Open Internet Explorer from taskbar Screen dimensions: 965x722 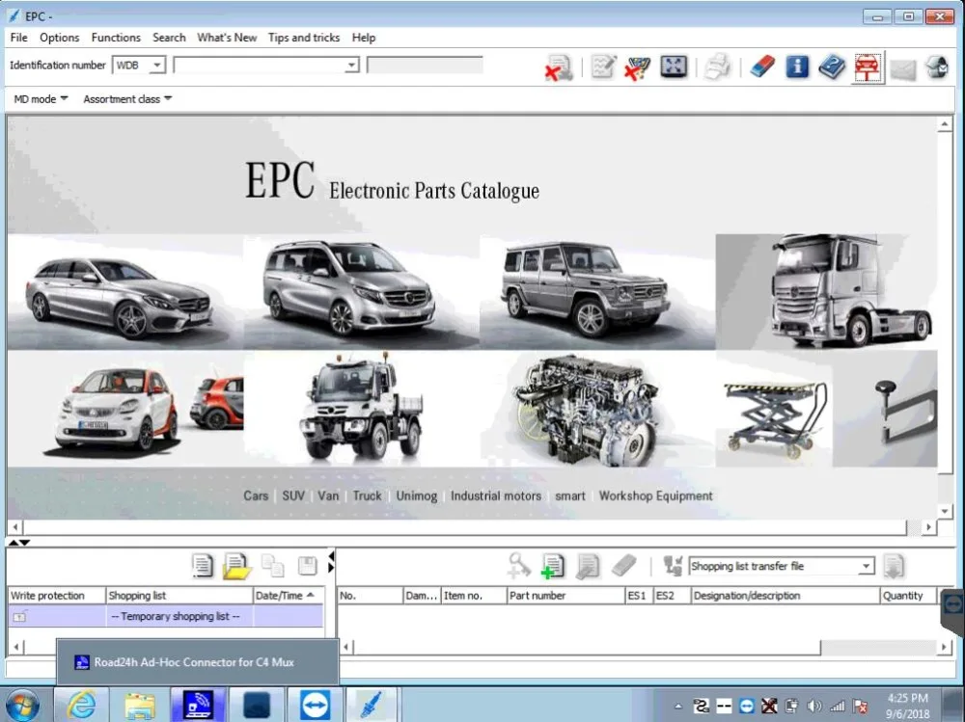[81, 705]
